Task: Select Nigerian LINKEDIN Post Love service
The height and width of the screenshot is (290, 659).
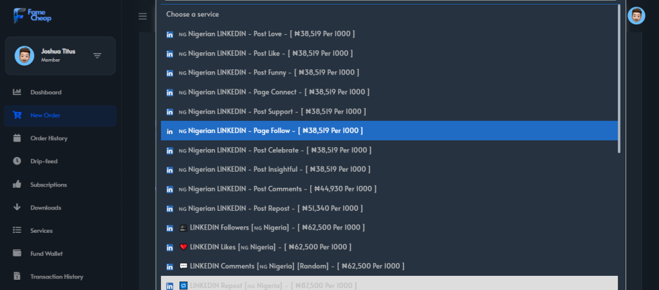Action: click(389, 33)
